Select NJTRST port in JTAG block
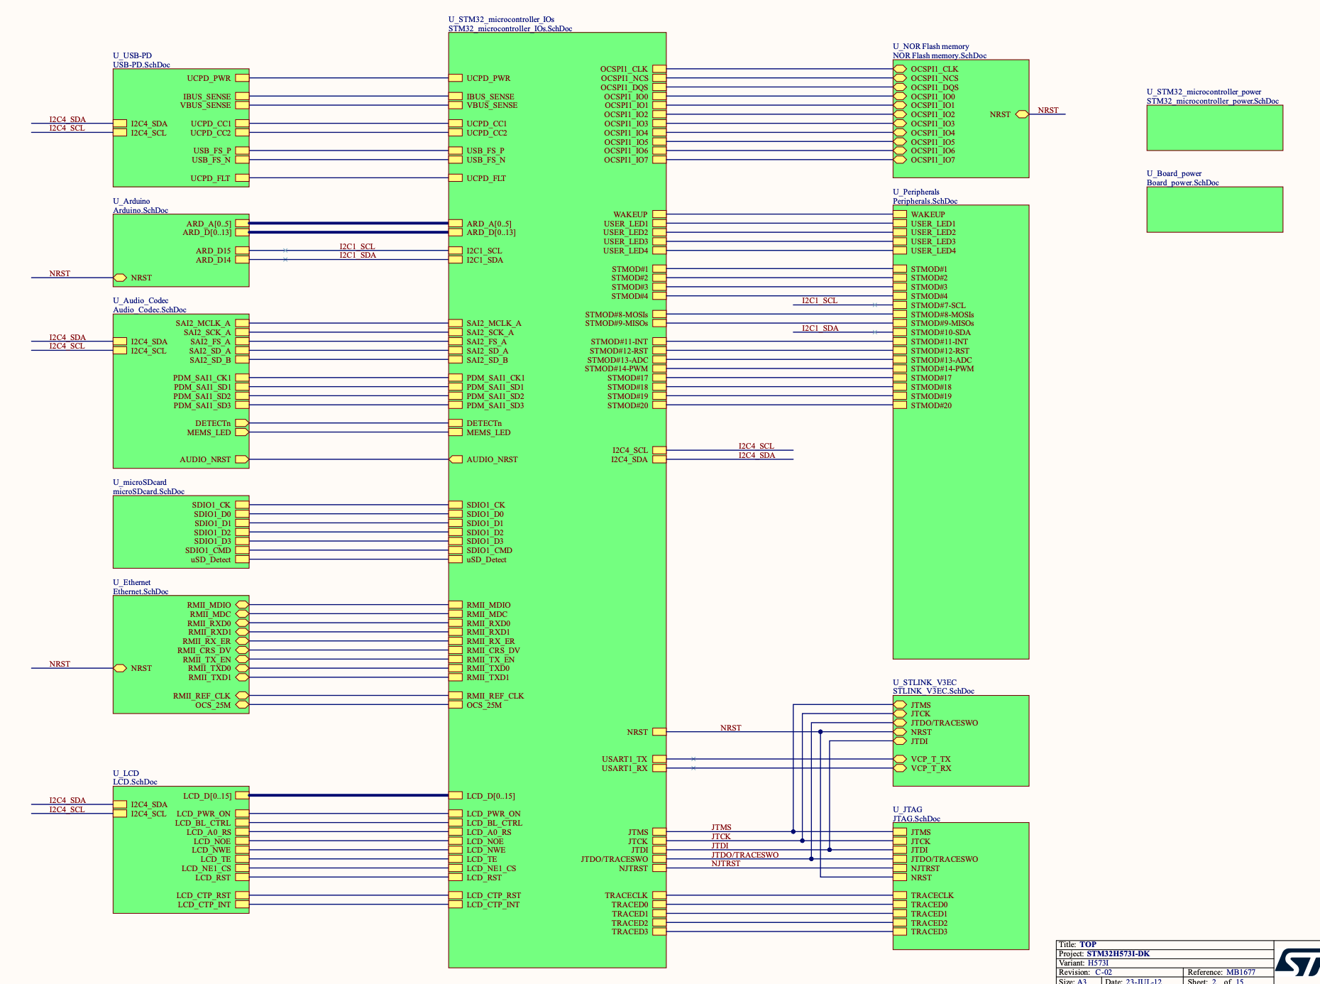 900,868
